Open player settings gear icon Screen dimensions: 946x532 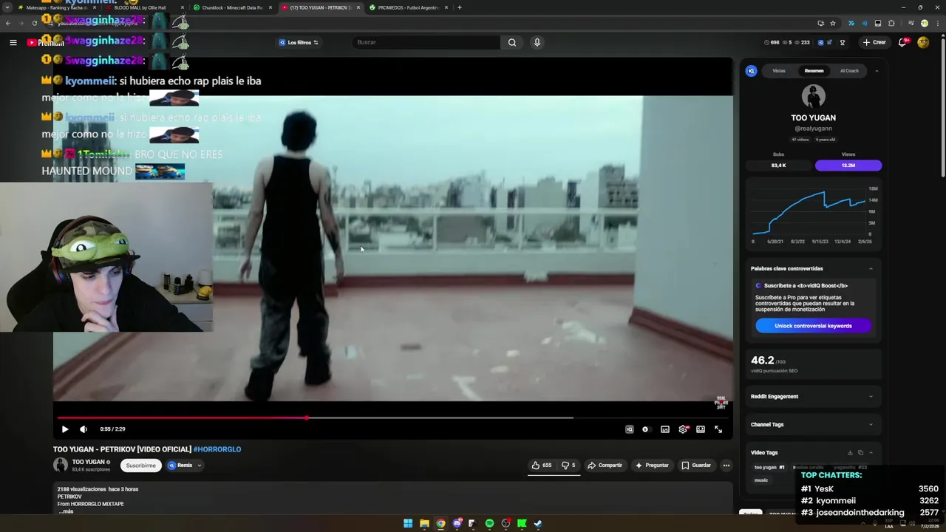pos(683,429)
